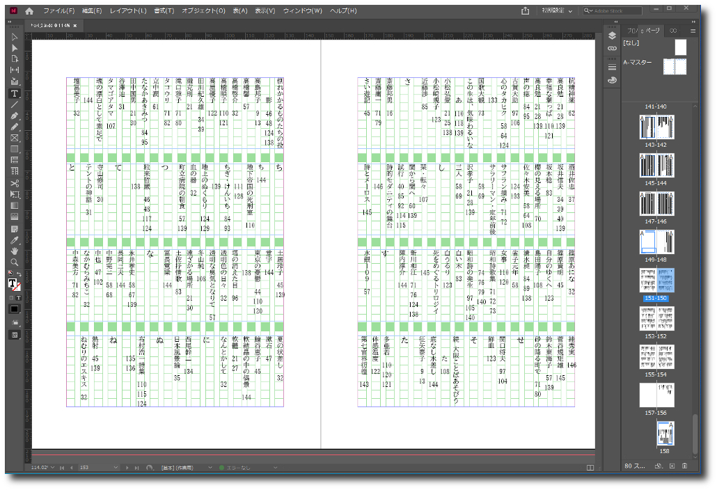Toggle split layout view in status bar
This screenshot has height=490, width=717.
pyautogui.click(x=590, y=467)
